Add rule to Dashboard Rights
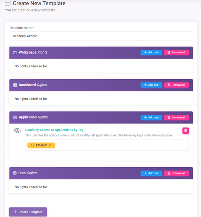201x217 pixels. tap(151, 85)
